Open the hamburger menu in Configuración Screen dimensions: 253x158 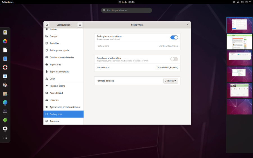tap(80, 25)
